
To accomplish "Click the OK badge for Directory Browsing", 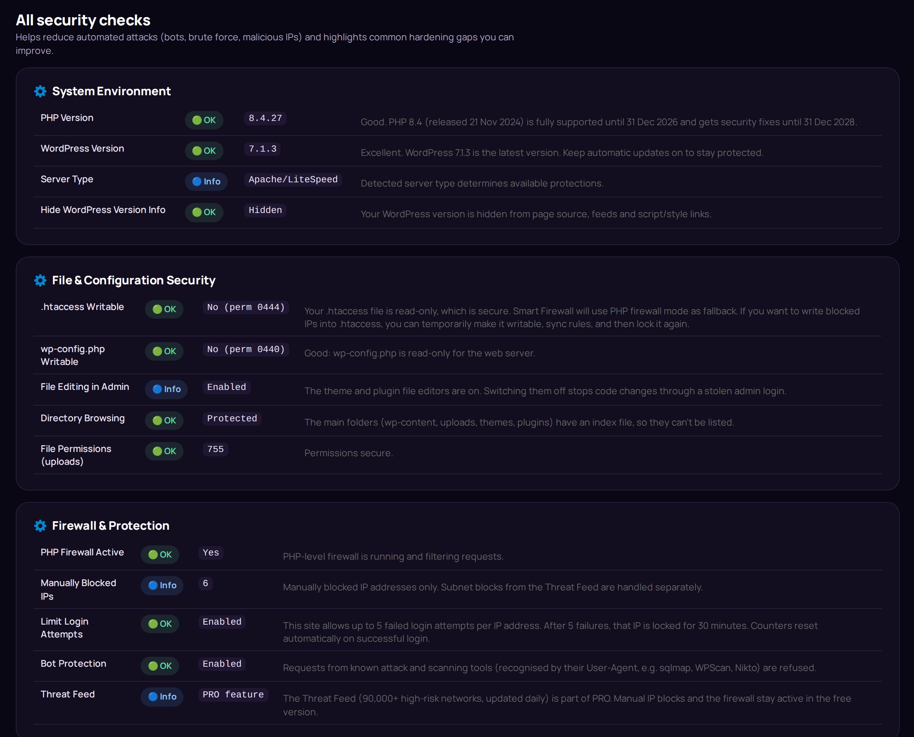I will tap(165, 420).
